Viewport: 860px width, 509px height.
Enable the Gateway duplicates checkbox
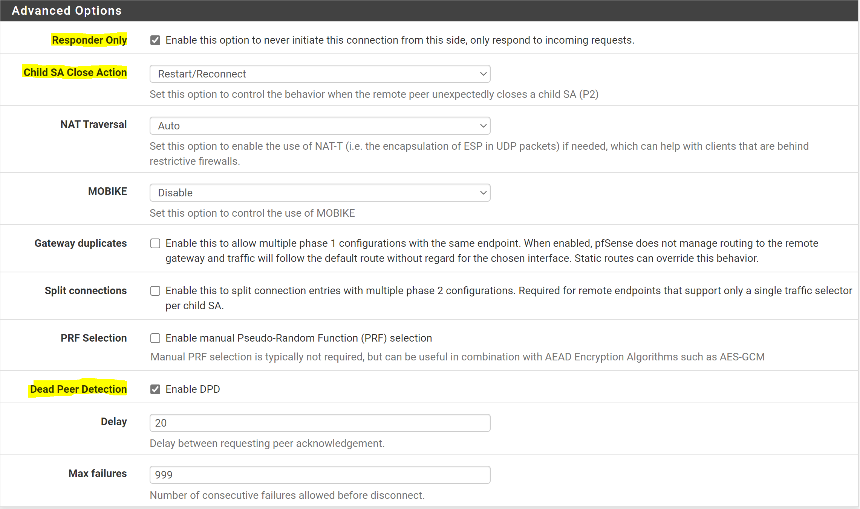tap(155, 243)
